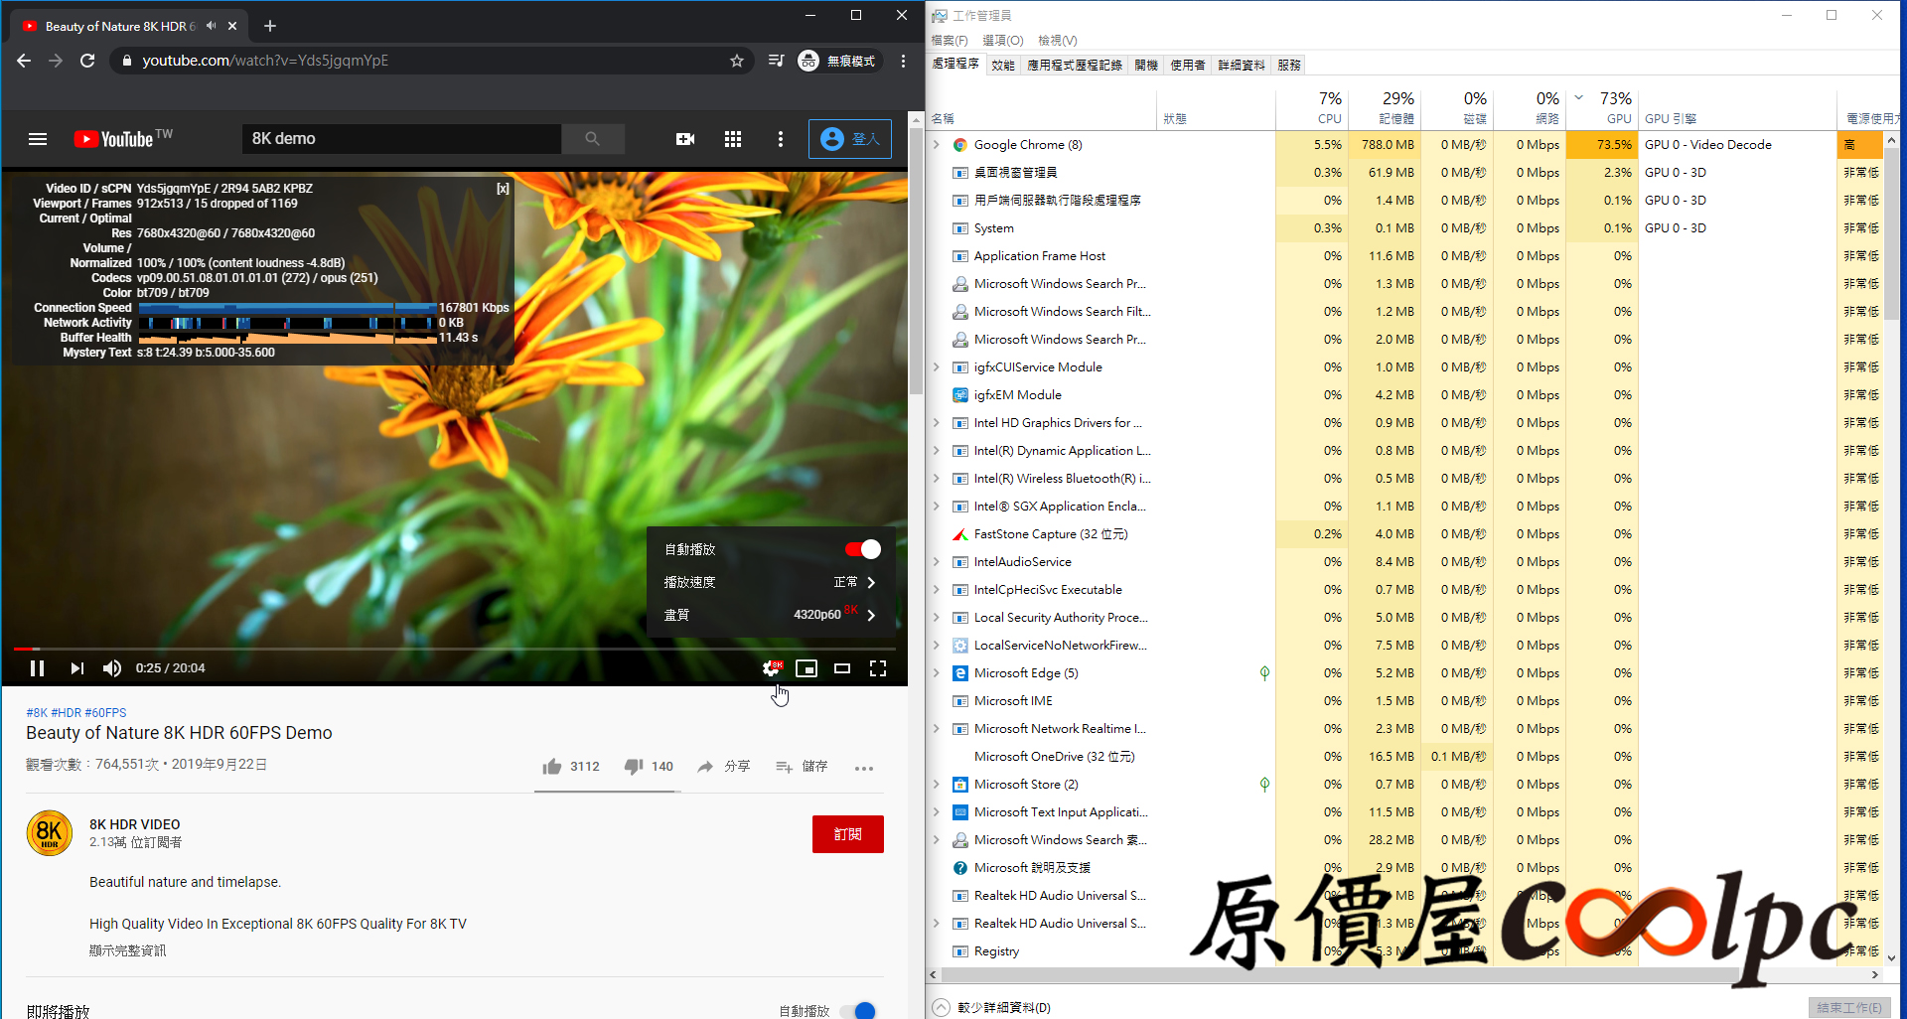Viewport: 1907px width, 1019px height.
Task: Collapse to fewer details in Task Manager
Action: tap(991, 1008)
